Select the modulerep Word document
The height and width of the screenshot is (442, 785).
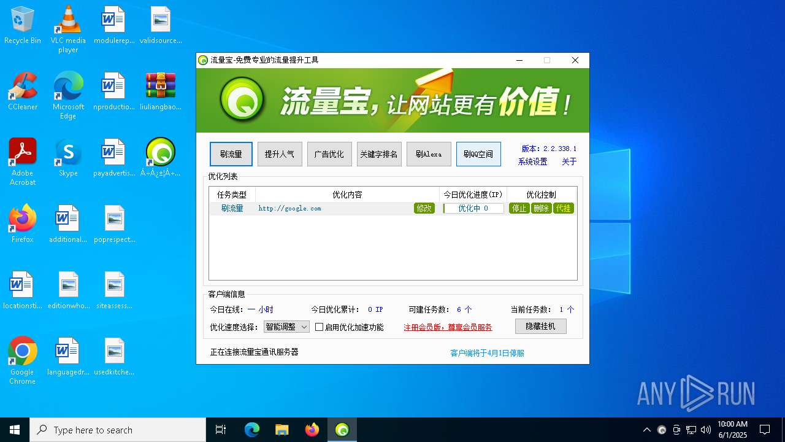(114, 26)
